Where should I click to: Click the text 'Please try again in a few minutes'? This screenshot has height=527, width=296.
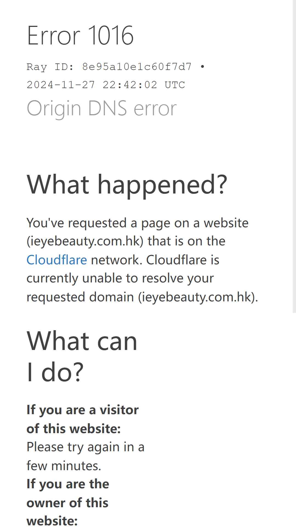(x=86, y=456)
